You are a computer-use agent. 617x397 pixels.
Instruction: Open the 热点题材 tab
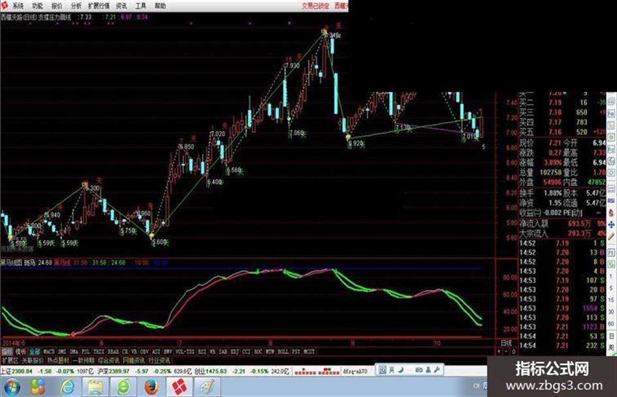(58, 360)
